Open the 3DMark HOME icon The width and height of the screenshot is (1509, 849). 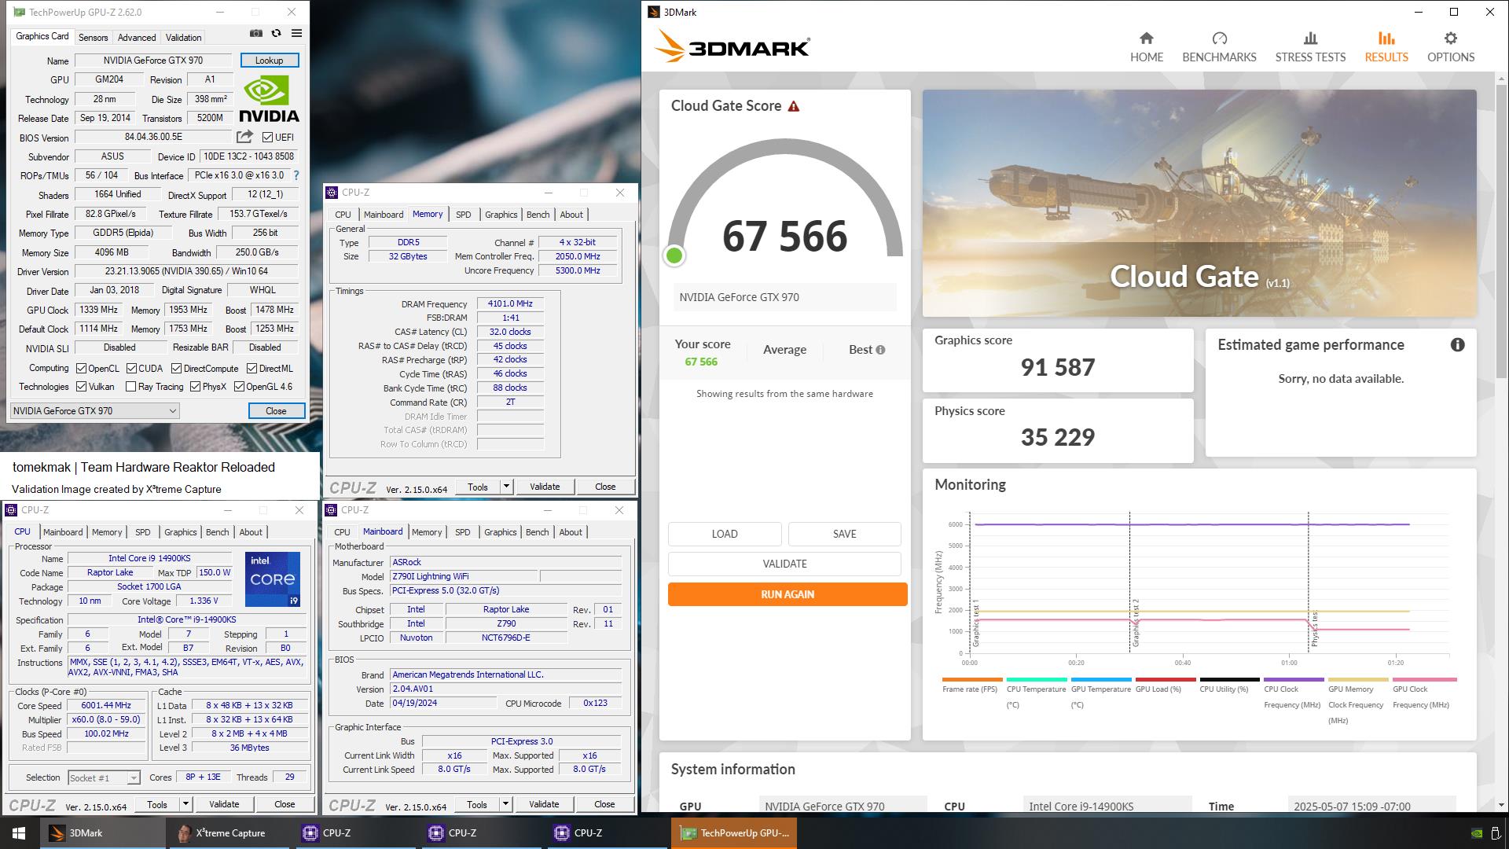pos(1146,39)
